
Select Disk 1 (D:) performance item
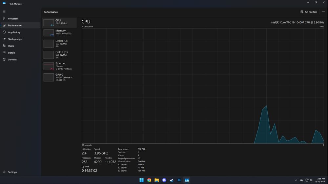pyautogui.click(x=59, y=55)
